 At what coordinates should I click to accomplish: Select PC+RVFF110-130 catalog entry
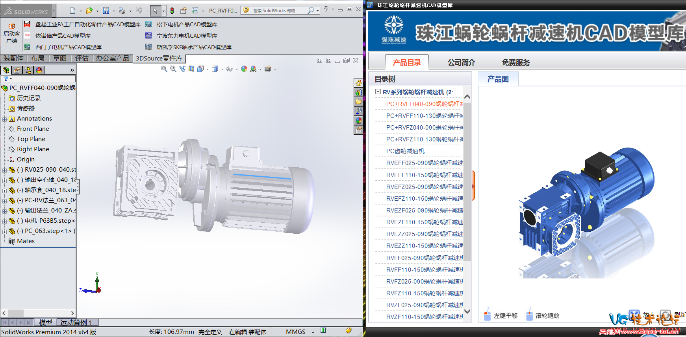tap(425, 116)
